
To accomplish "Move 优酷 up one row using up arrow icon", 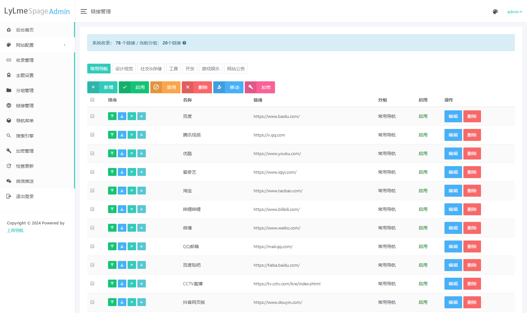I will (132, 154).
